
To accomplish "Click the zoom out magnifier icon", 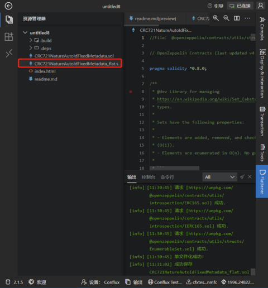I will pos(226,18).
